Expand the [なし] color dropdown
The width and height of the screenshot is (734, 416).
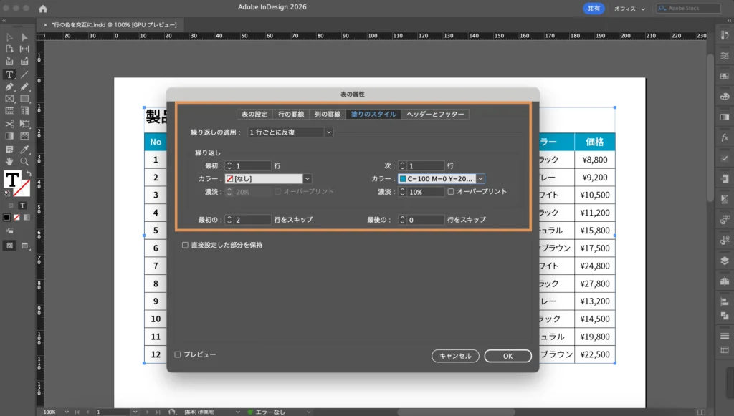[x=308, y=179]
